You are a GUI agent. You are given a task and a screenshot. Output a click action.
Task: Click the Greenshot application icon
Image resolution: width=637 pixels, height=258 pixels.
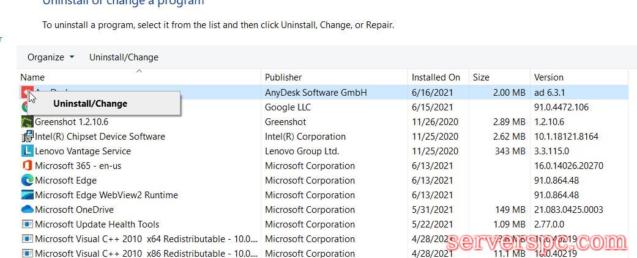click(27, 122)
